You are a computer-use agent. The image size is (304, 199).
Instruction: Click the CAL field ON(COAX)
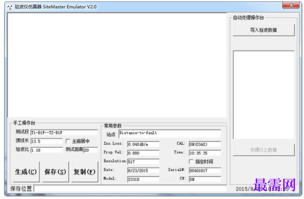pos(205,144)
